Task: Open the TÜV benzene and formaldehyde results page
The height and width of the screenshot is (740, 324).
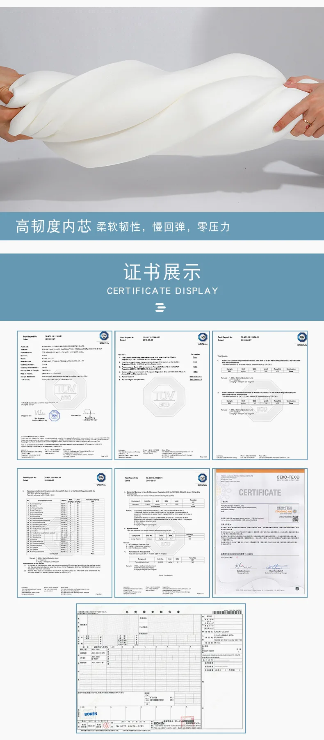Action: [x=162, y=532]
